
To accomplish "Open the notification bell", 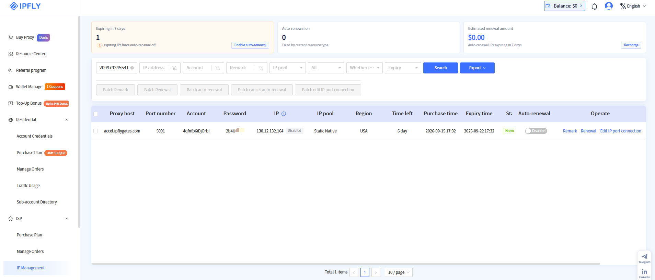I will tap(595, 6).
